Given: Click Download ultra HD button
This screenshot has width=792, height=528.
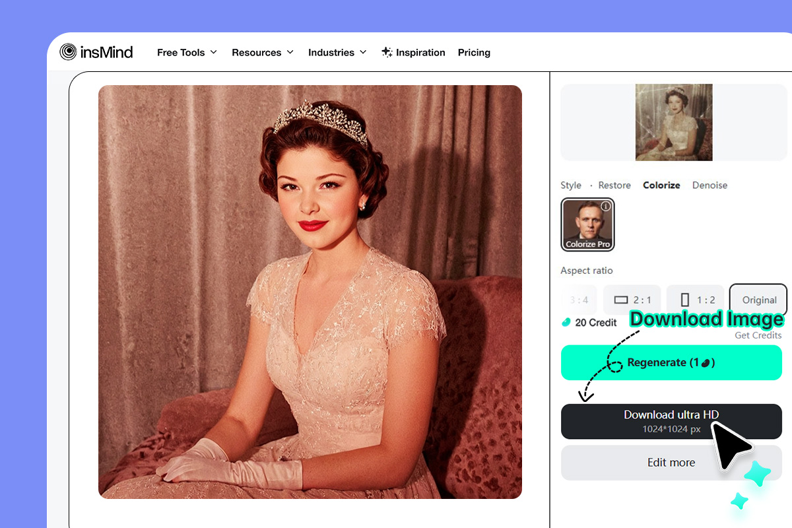Looking at the screenshot, I should point(671,421).
